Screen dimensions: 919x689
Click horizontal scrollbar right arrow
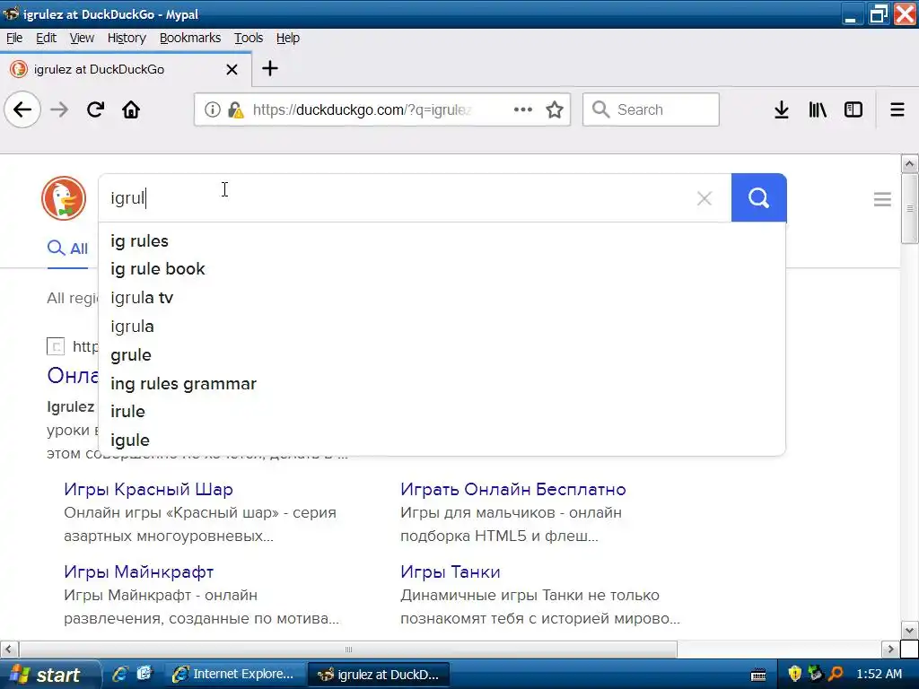tap(891, 650)
